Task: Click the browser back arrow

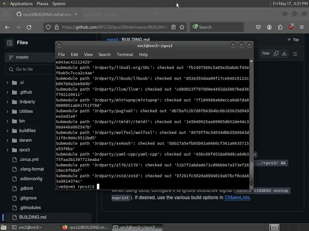Action: [7, 27]
